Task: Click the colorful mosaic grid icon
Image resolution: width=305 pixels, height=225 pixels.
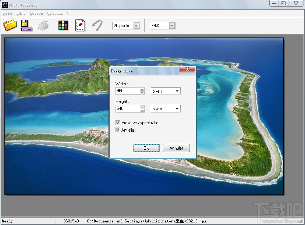Action: 63,25
